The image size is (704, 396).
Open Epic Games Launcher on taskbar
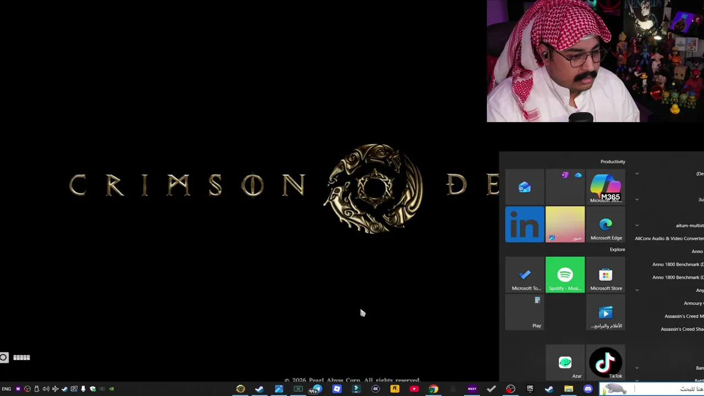click(x=530, y=389)
